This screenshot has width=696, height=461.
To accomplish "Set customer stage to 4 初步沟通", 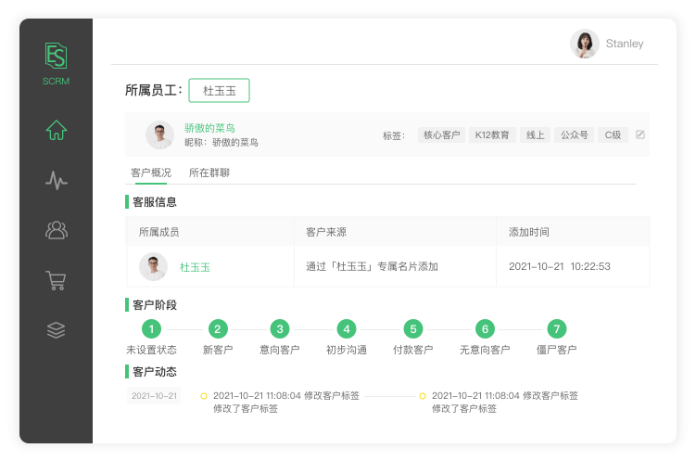I will (347, 328).
